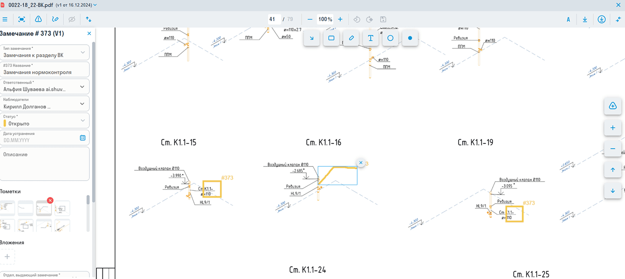This screenshot has width=625, height=279.
Task: Add an attachment under Вложения
Action: [7, 256]
